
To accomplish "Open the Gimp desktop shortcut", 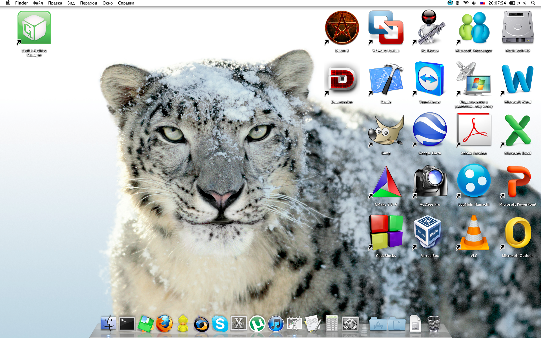I will pos(386,131).
